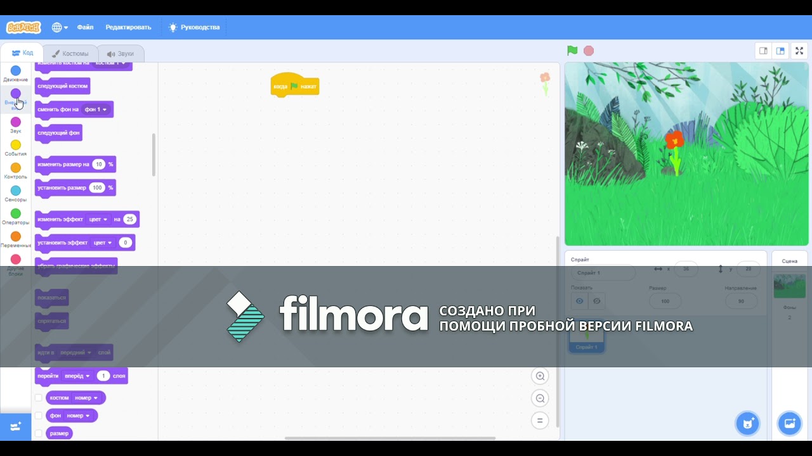Select the purple Внешний вид category
Viewport: 812px width, 456px height.
[16, 98]
